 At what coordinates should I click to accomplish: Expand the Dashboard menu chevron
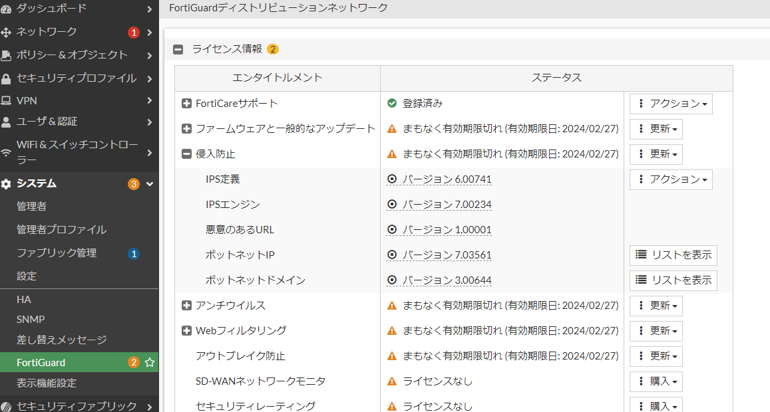(x=149, y=9)
